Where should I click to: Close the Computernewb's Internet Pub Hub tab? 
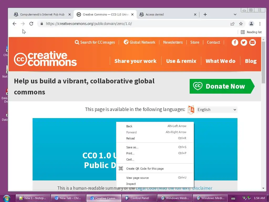69,14
